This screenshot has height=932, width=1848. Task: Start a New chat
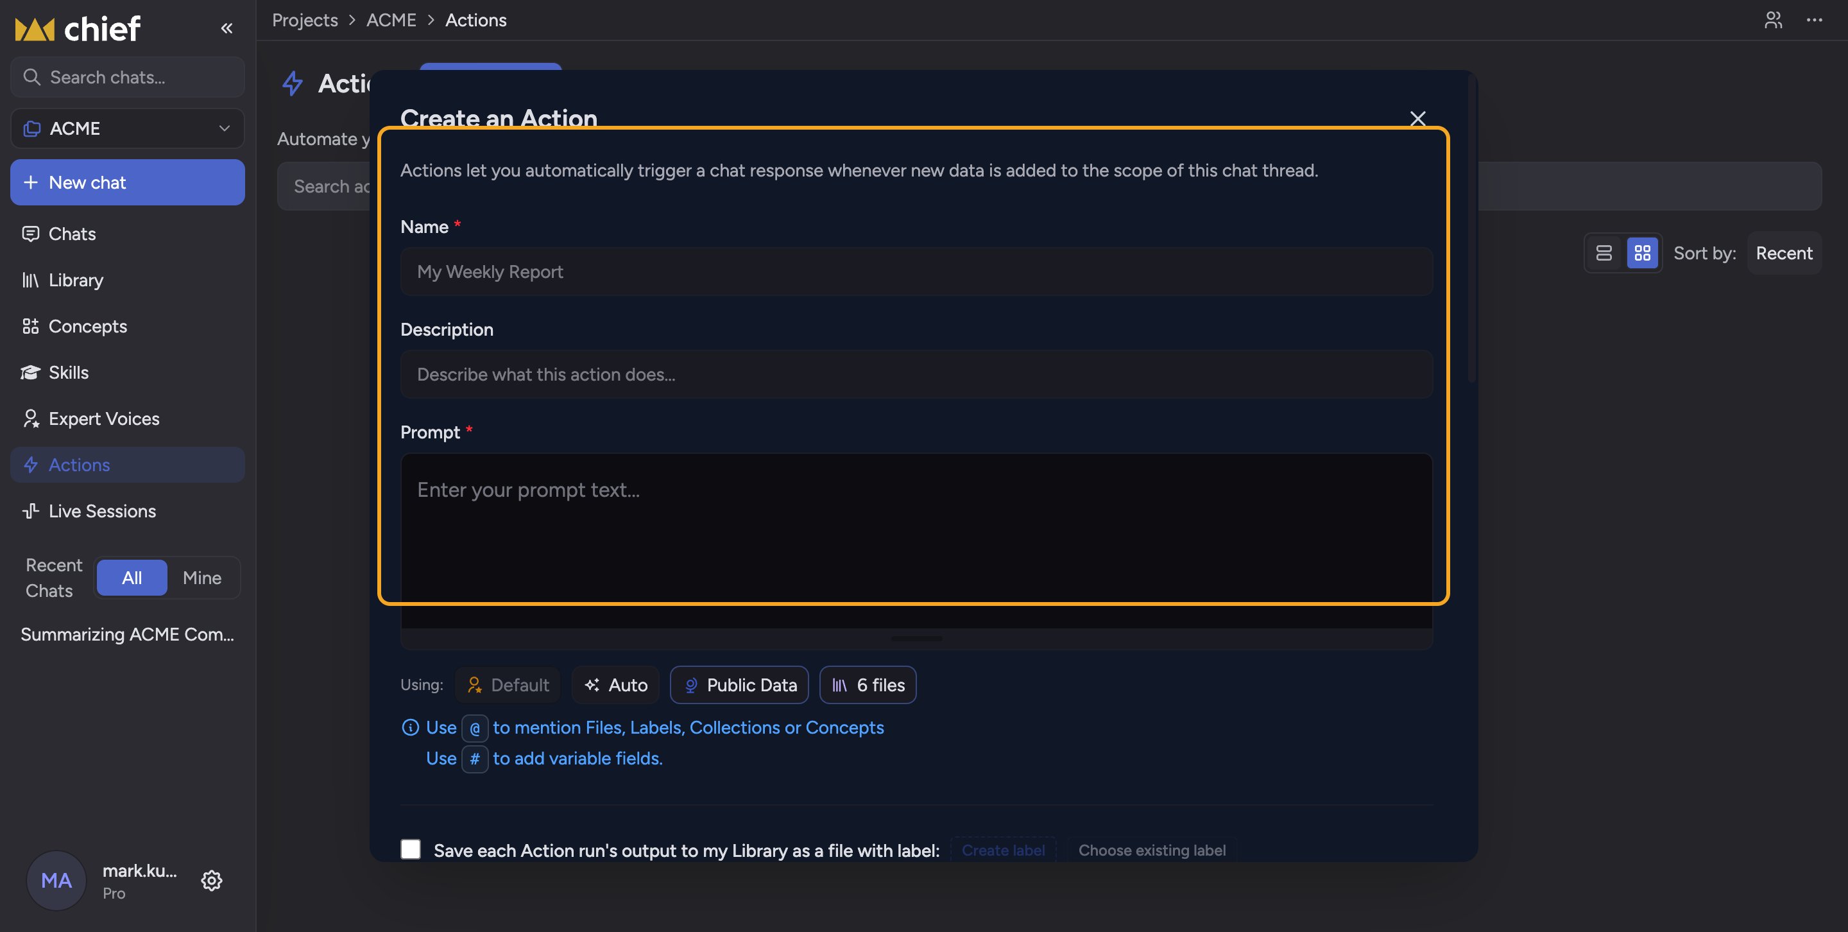pyautogui.click(x=128, y=182)
